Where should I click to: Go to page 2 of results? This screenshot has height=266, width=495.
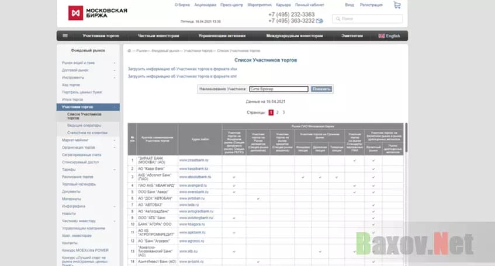point(277,112)
